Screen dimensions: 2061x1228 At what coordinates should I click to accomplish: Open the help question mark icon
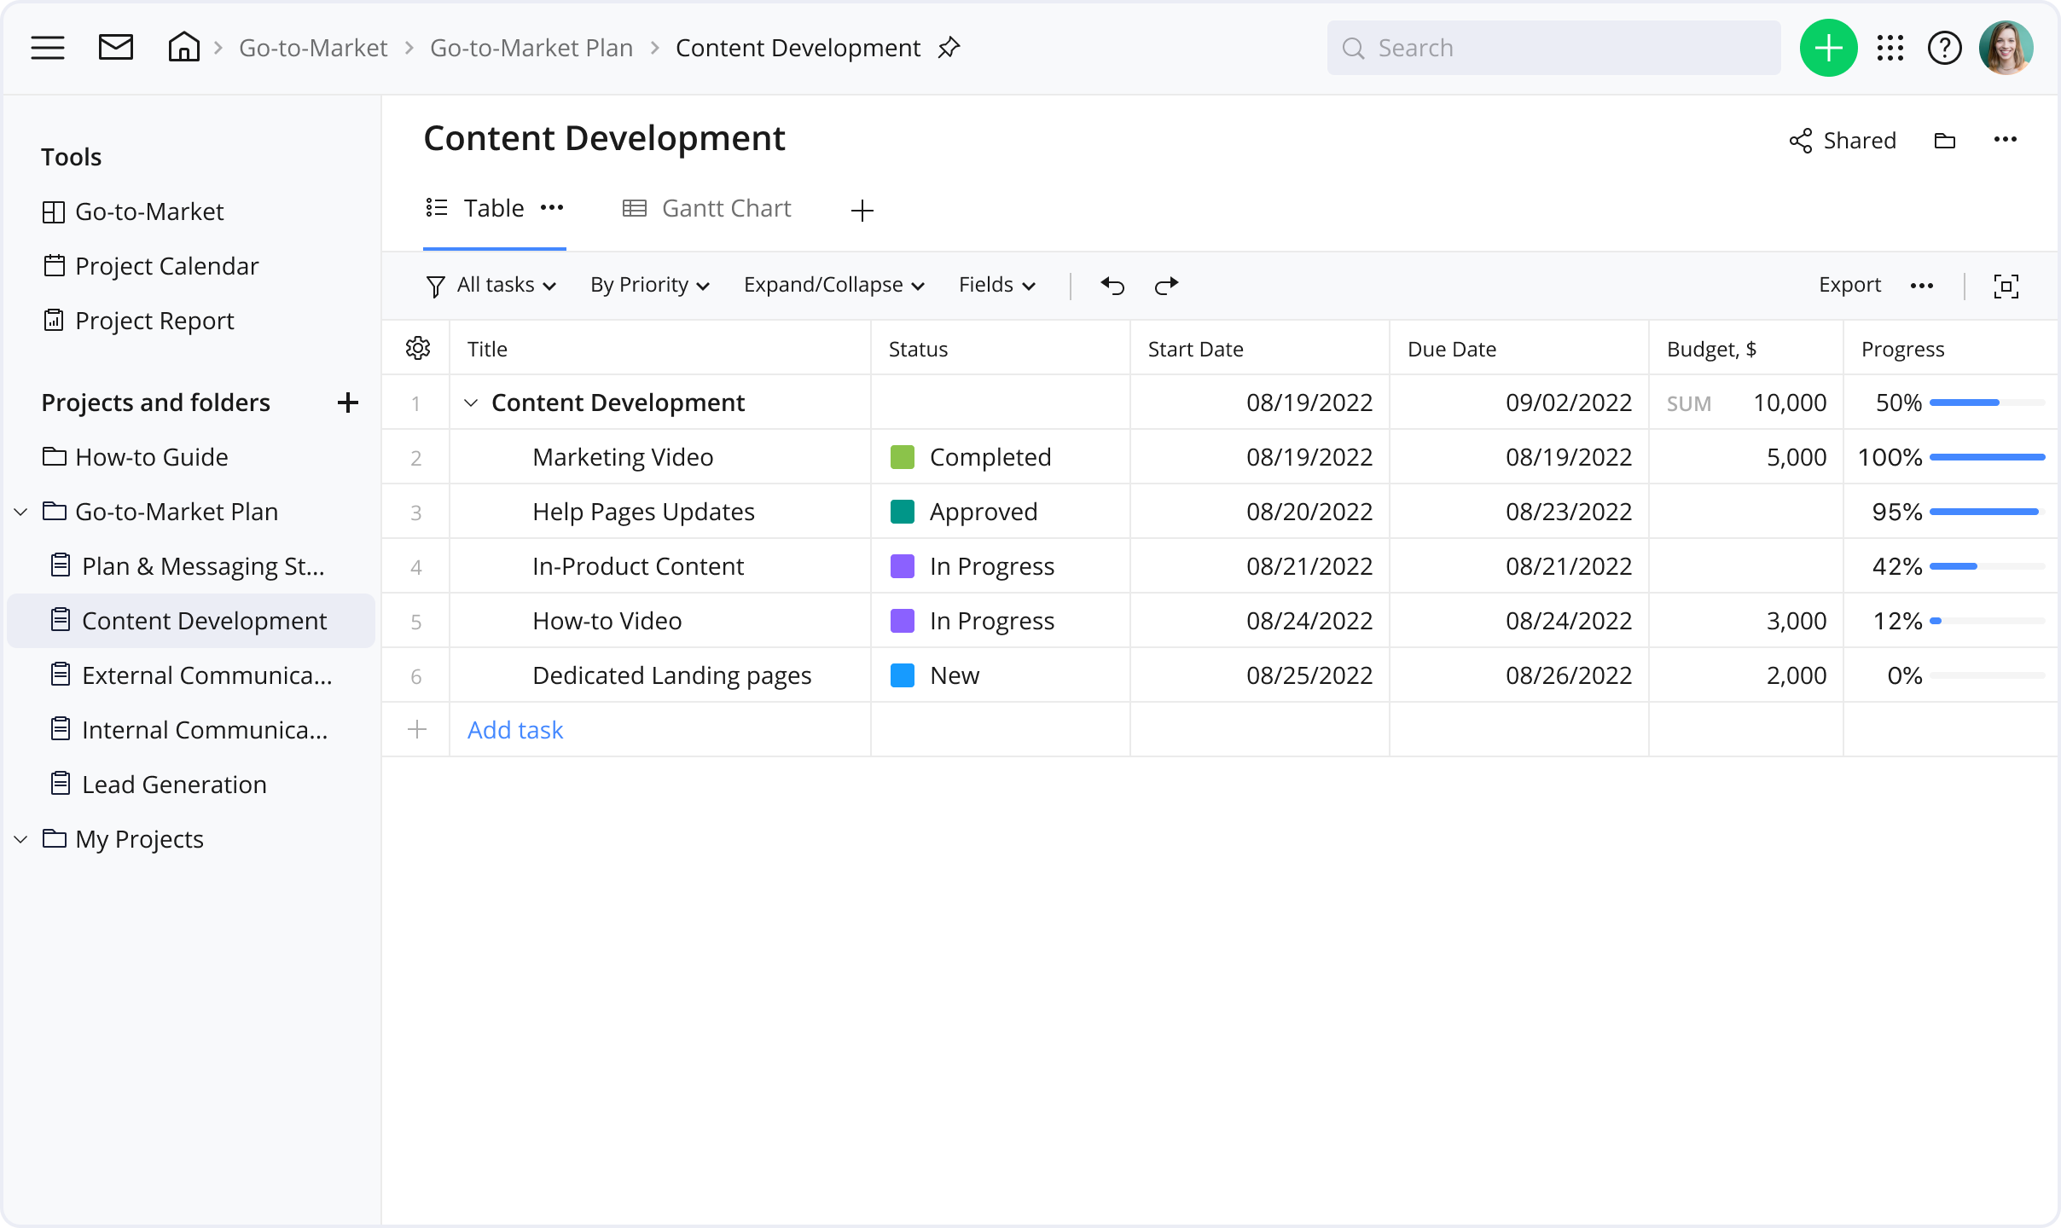(1944, 48)
